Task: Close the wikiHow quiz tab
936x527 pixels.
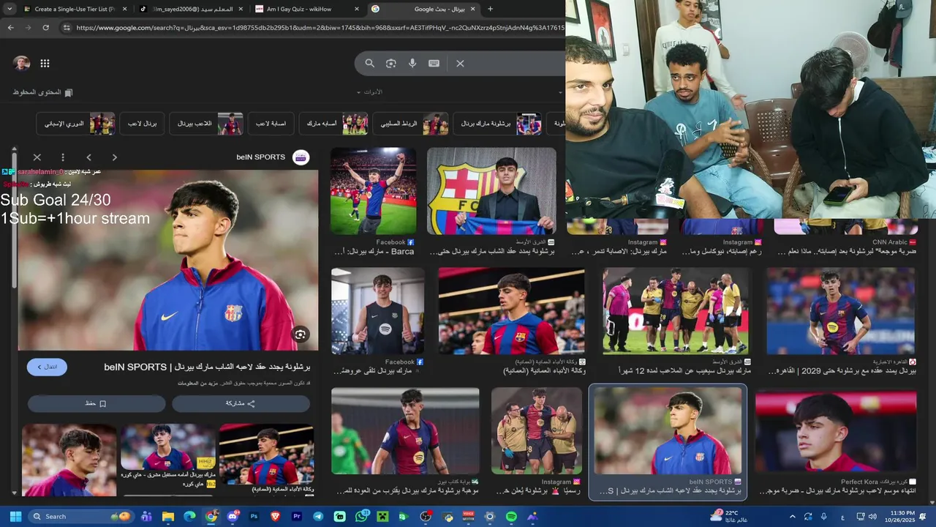Action: point(357,9)
